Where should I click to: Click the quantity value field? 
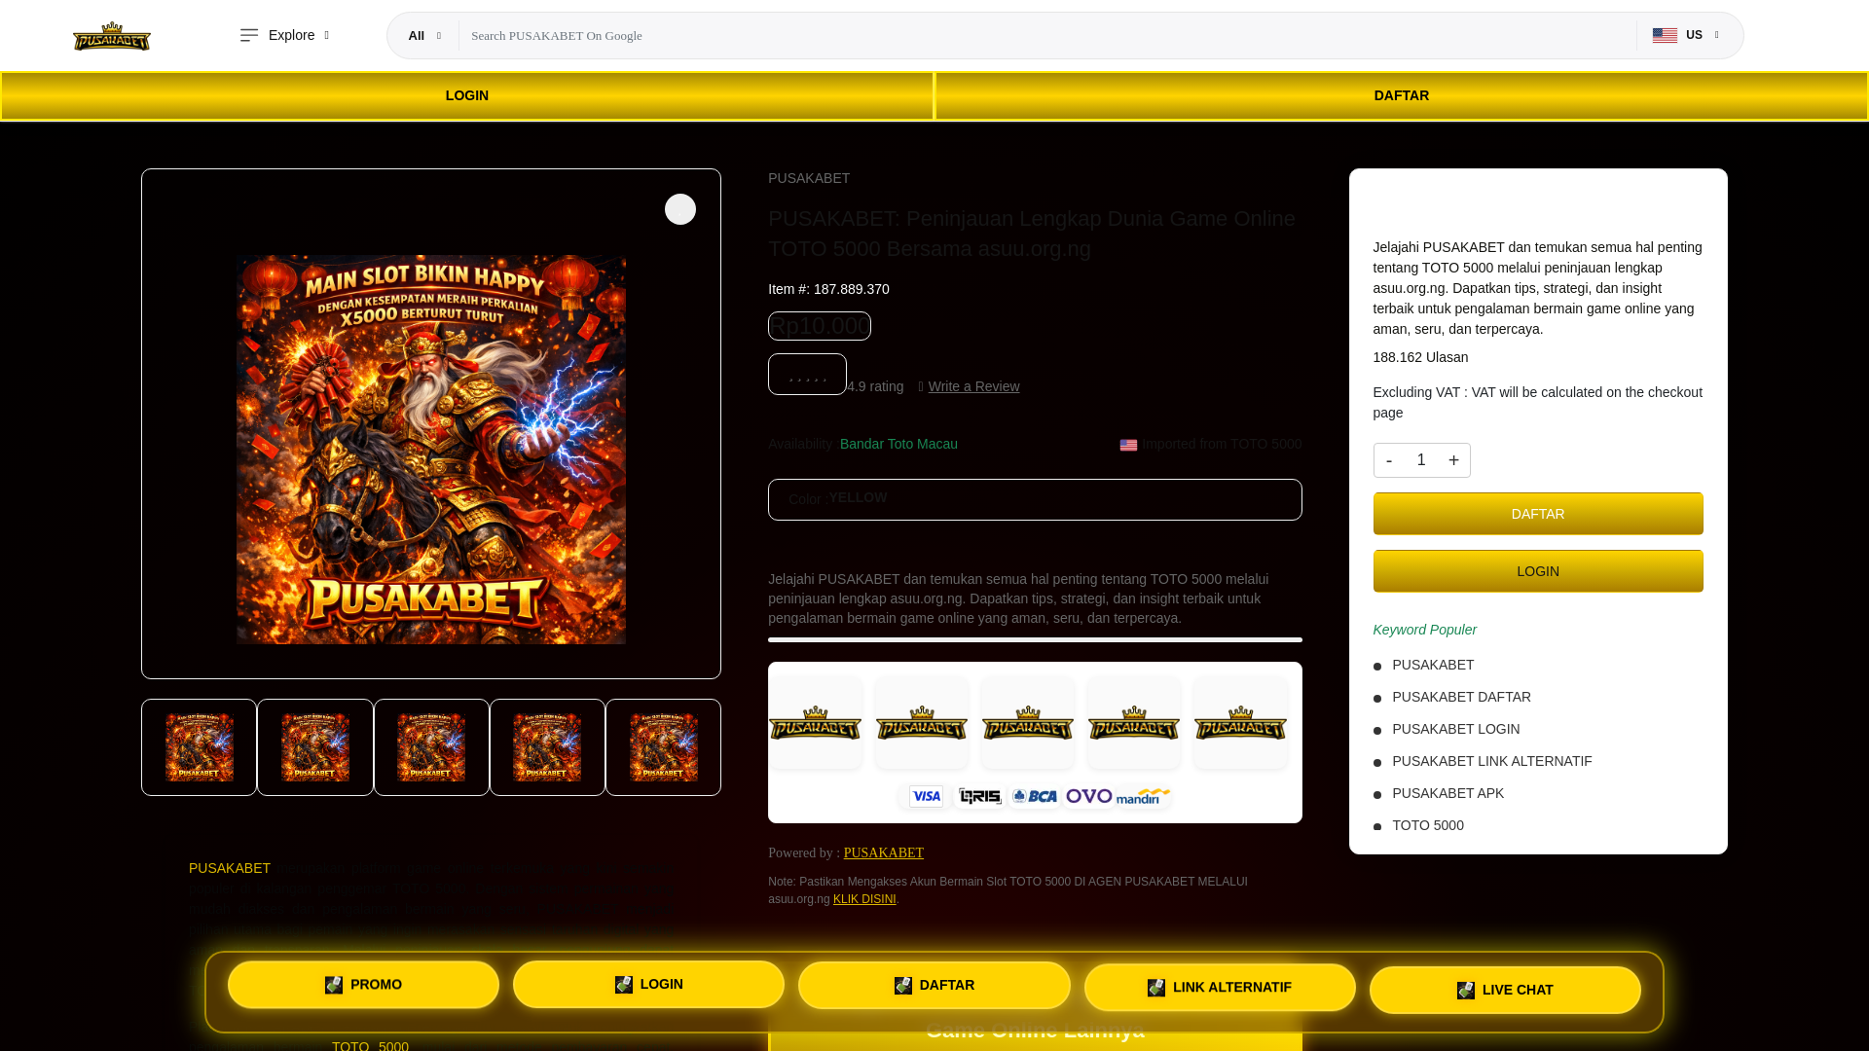[1421, 460]
